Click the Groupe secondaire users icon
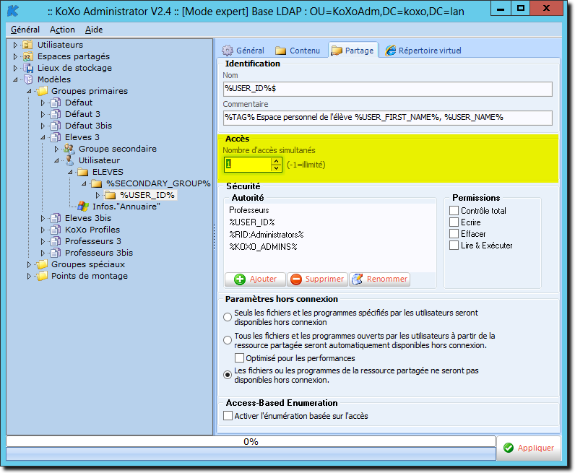Viewport: 575px width, 473px height. pyautogui.click(x=69, y=149)
